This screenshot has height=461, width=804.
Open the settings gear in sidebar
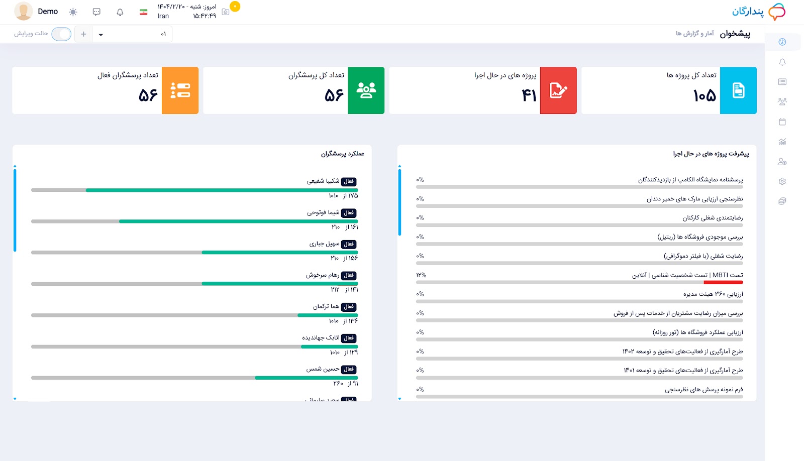pyautogui.click(x=782, y=181)
